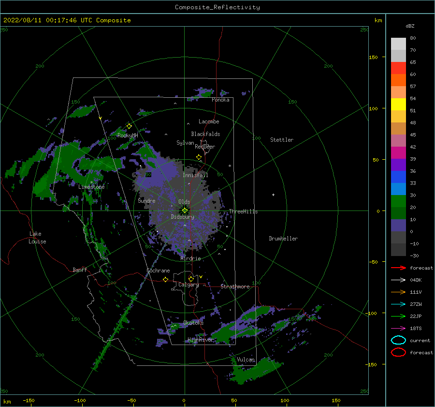Screen dimensions: 435x407
Task: Click the Lake Louise label
Action: (37, 238)
